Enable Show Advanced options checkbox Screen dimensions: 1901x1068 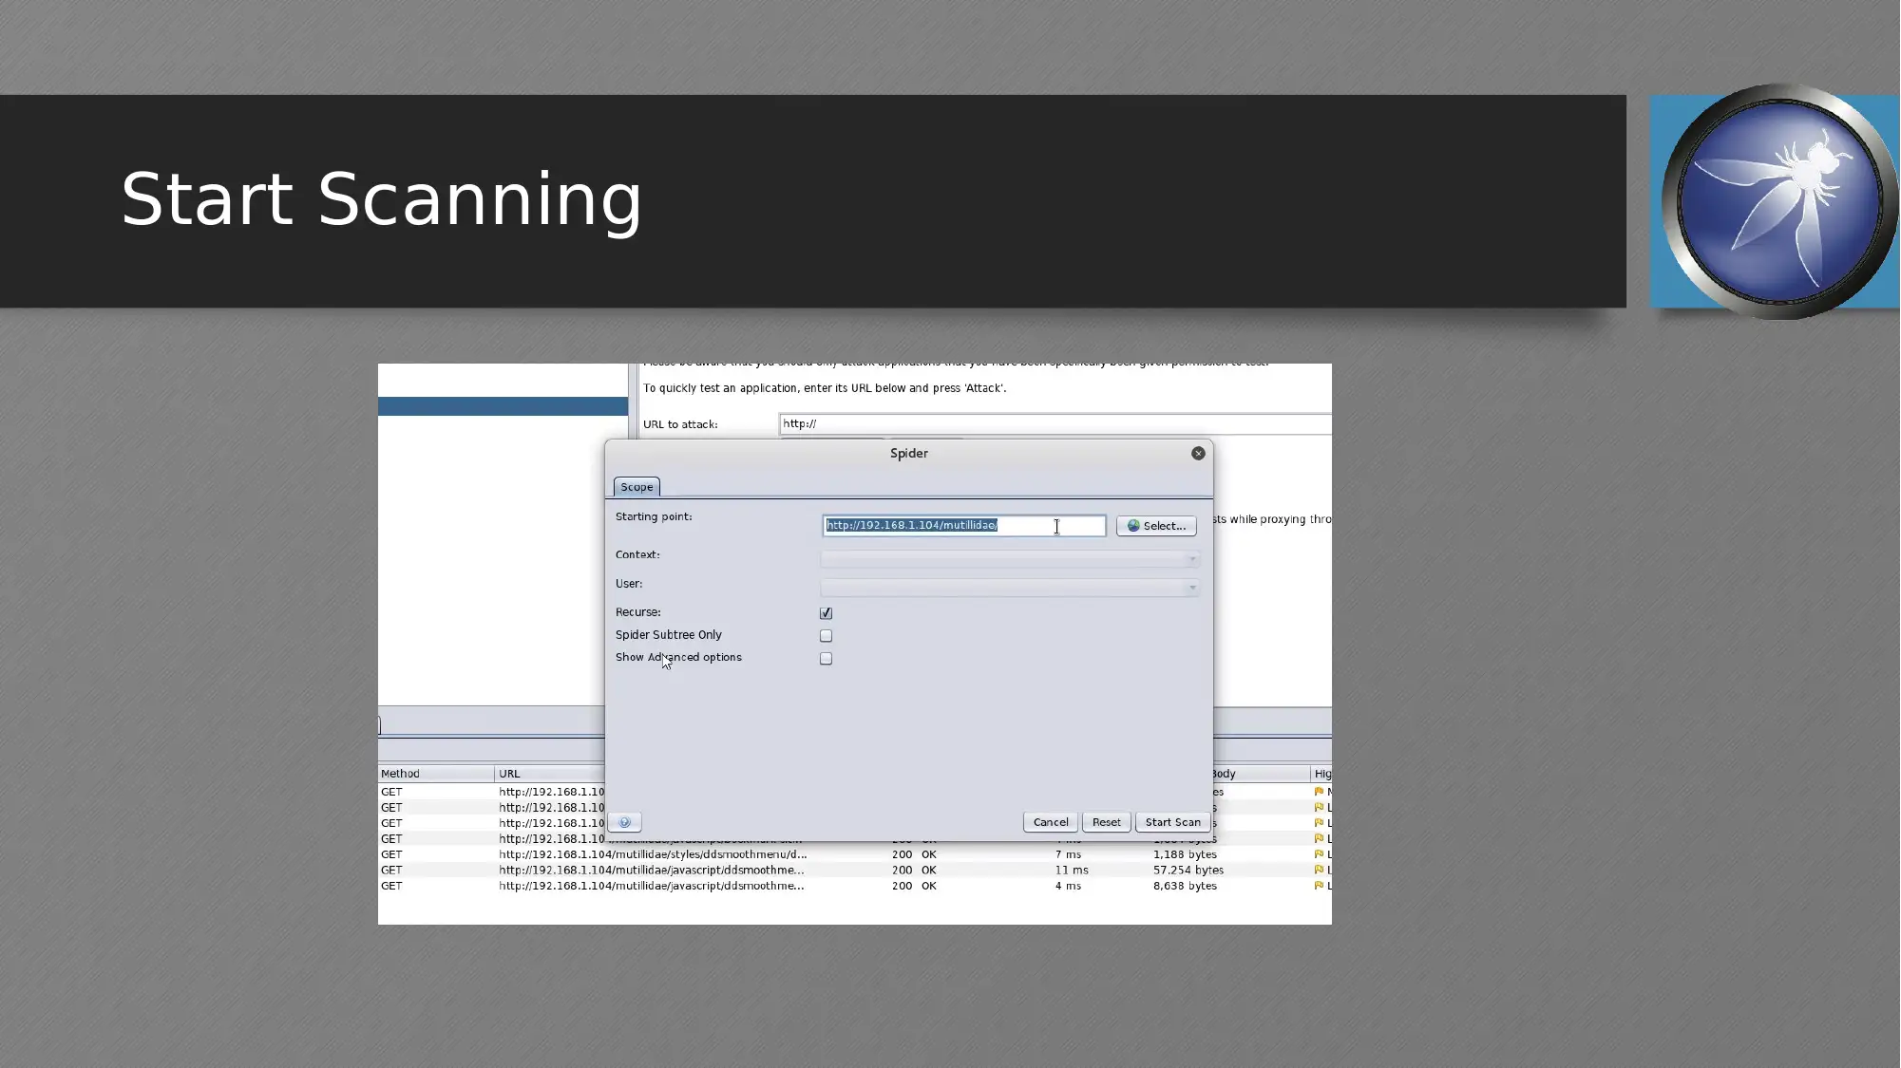(826, 657)
